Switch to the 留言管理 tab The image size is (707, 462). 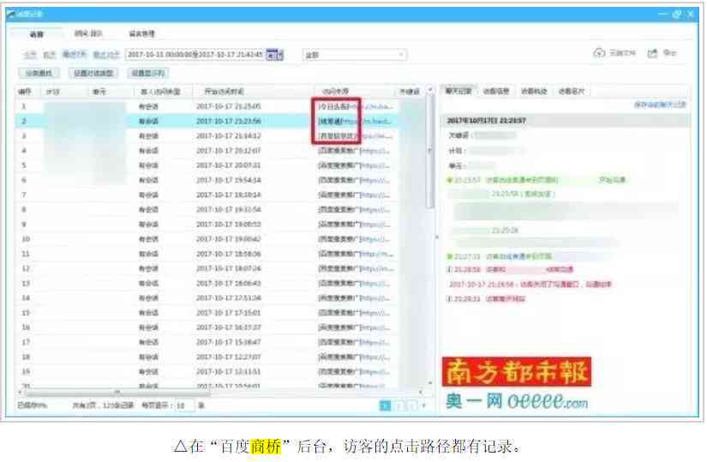click(x=142, y=33)
